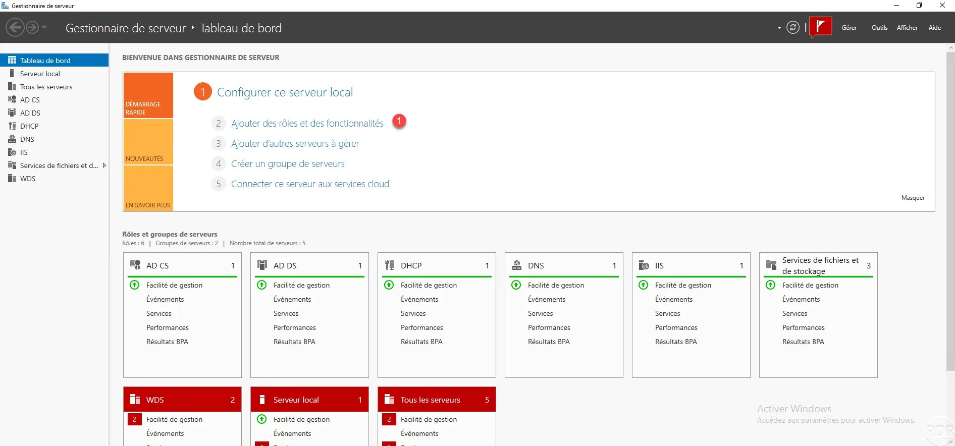The height and width of the screenshot is (446, 955).
Task: Select Tableau de bord in the sidebar
Action: pos(55,60)
